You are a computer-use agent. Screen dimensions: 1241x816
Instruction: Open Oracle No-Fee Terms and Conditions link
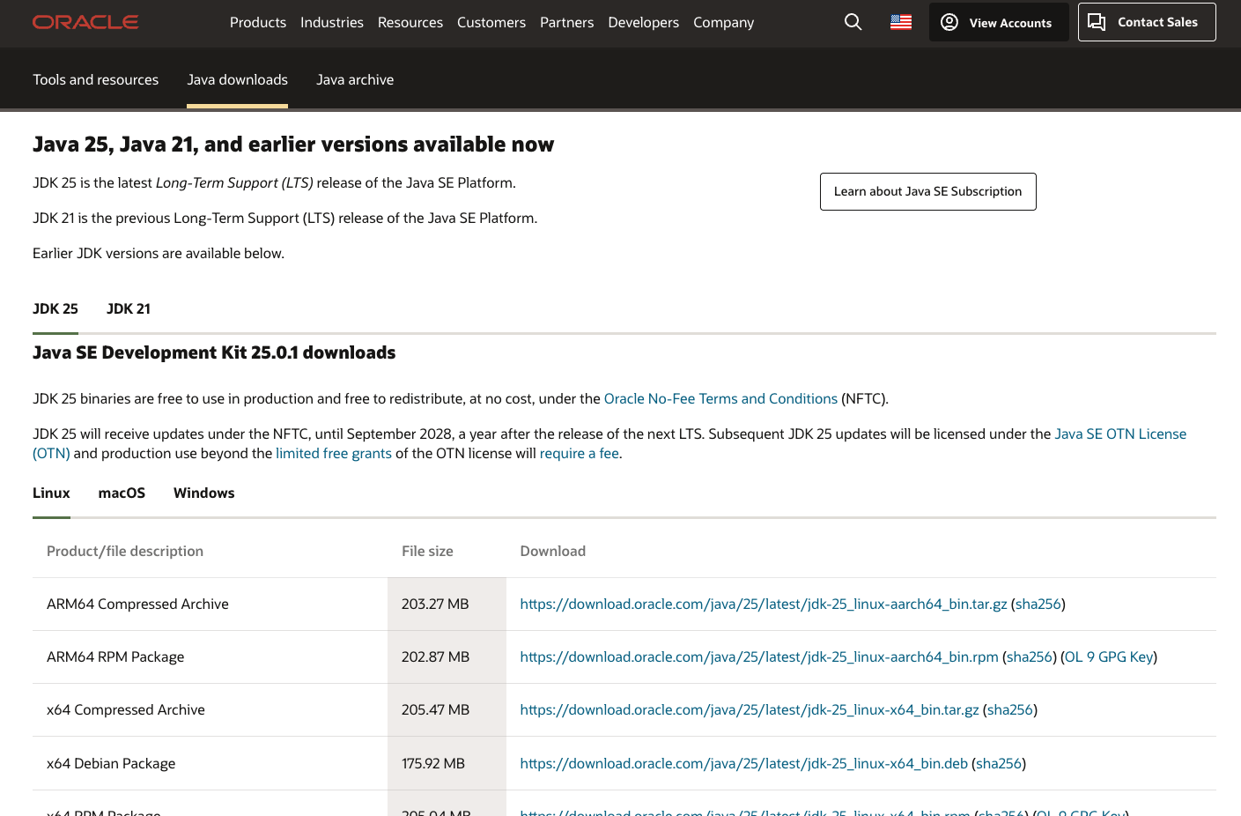pos(720,398)
